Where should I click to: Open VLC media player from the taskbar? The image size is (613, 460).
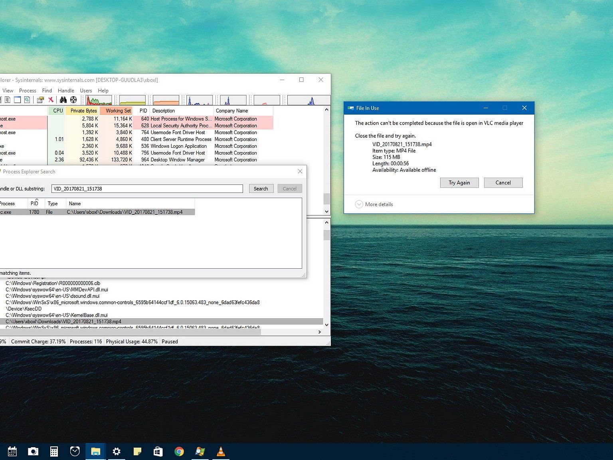point(220,452)
